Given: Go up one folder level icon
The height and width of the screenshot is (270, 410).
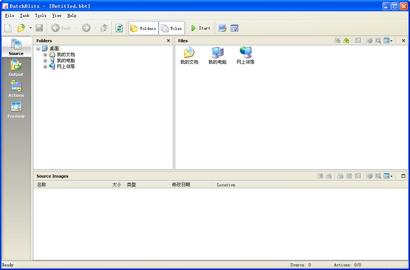Looking at the screenshot, I should 104,28.
